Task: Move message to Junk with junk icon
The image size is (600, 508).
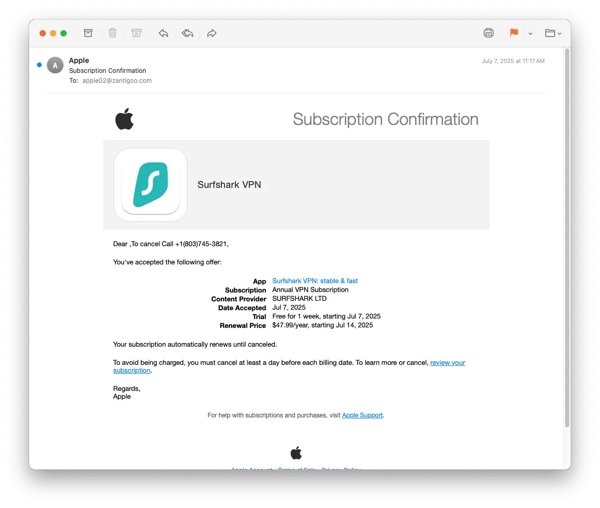Action: point(136,33)
